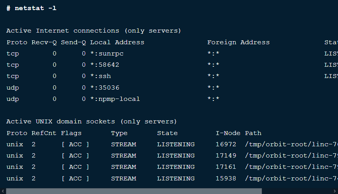The width and height of the screenshot is (338, 194).
Task: Click I-Node value 17161
Action: click(x=226, y=167)
